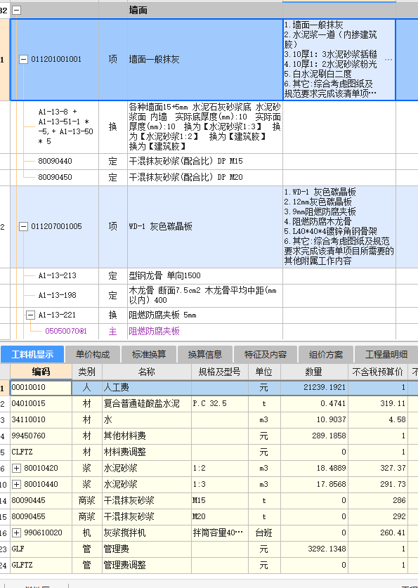Select the quantity 17.8568
Screen dimensions: 418x588
tap(314, 484)
